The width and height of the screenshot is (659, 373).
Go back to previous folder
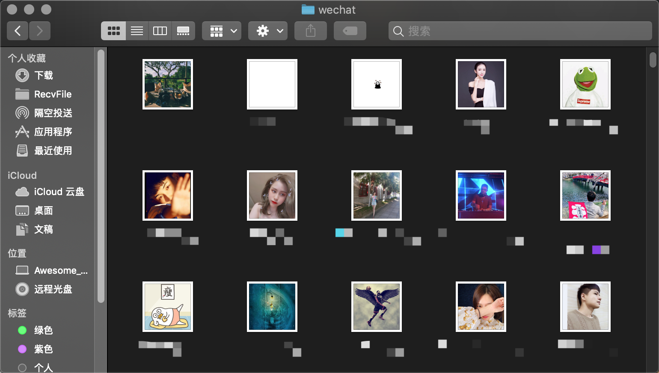(x=18, y=31)
